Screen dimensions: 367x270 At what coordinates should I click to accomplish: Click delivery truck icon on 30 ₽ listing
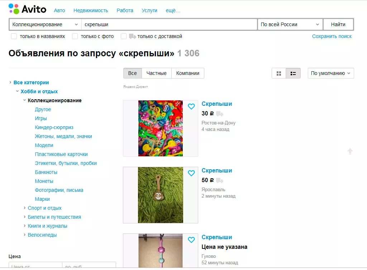pyautogui.click(x=220, y=114)
